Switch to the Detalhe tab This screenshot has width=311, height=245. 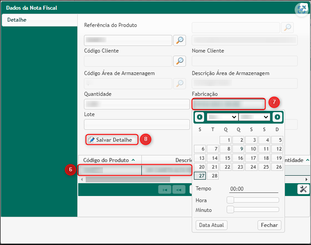pos(17,20)
